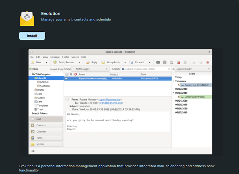
Task: Select the Subfolder folder
Action: click(44, 86)
